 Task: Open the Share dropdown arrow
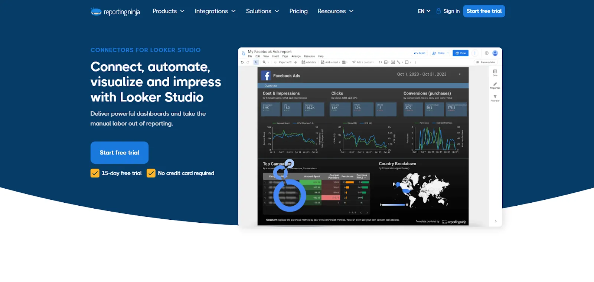click(x=448, y=53)
